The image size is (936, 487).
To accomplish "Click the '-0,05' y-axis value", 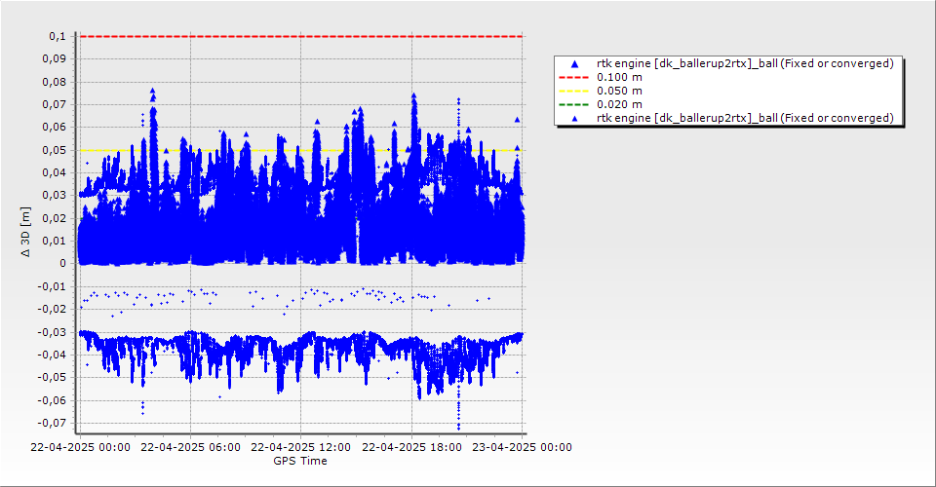I will coord(52,377).
